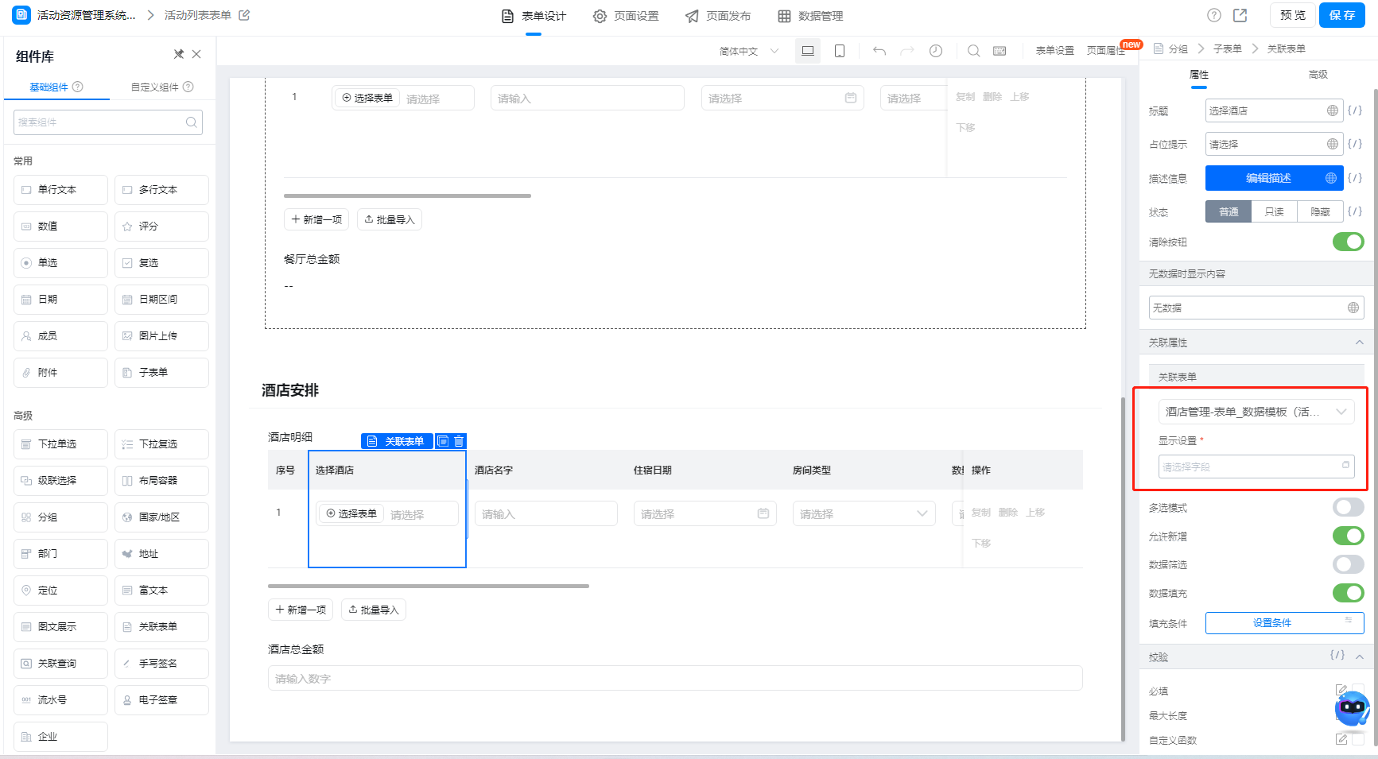Add 关联表单 component from library
Image resolution: width=1378 pixels, height=759 pixels.
click(161, 627)
